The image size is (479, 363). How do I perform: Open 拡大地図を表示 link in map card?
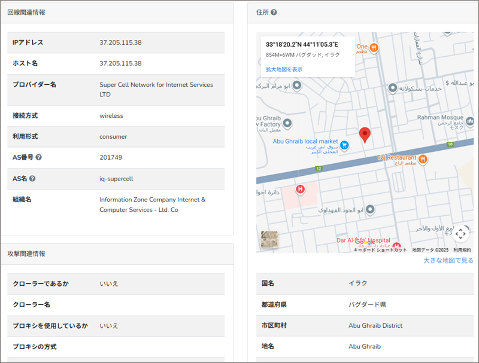pos(284,69)
